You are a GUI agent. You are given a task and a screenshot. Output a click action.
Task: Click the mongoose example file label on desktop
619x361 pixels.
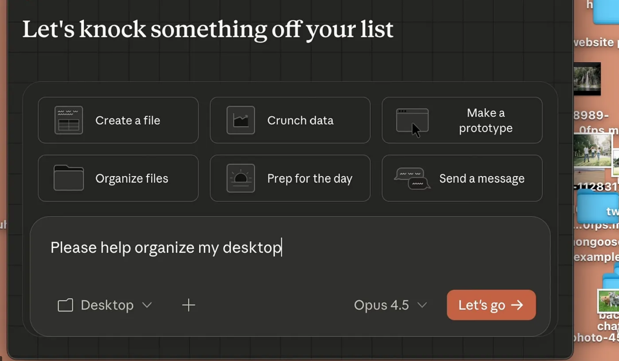coord(597,249)
